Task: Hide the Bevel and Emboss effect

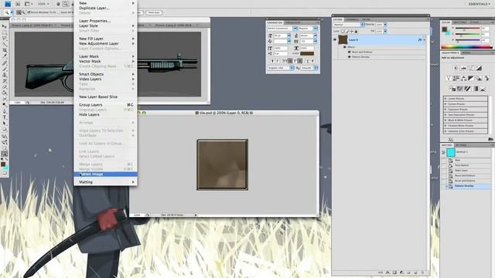Action: (x=349, y=52)
